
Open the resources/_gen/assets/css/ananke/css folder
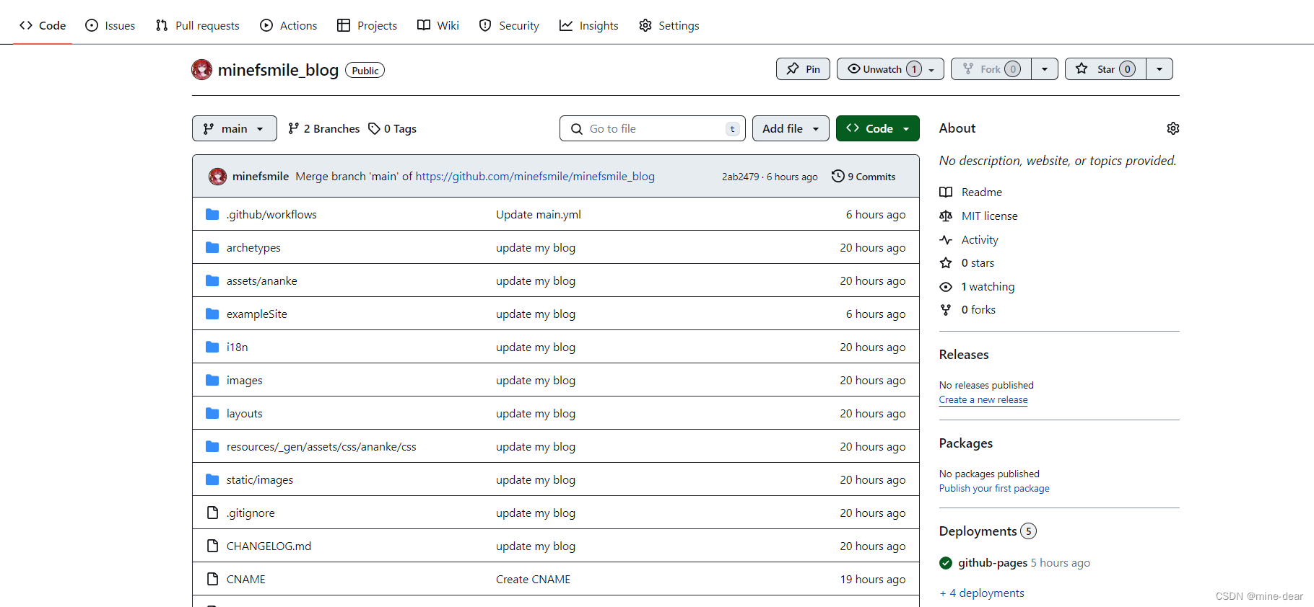[321, 446]
